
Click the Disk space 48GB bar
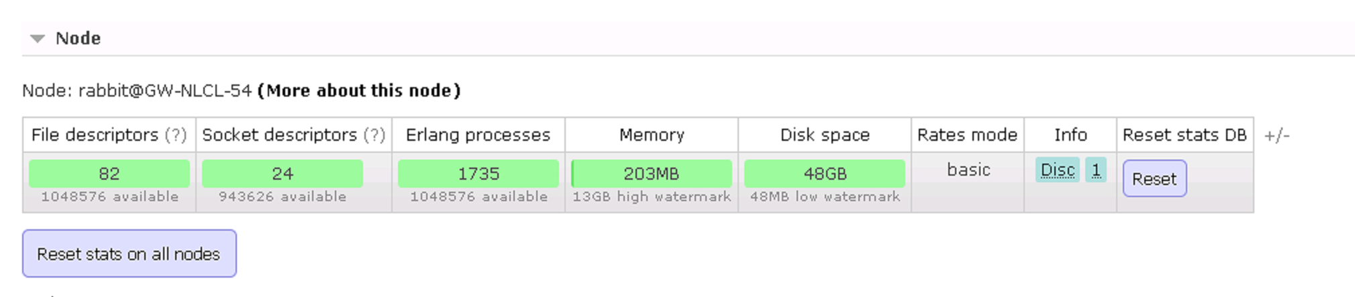click(825, 174)
